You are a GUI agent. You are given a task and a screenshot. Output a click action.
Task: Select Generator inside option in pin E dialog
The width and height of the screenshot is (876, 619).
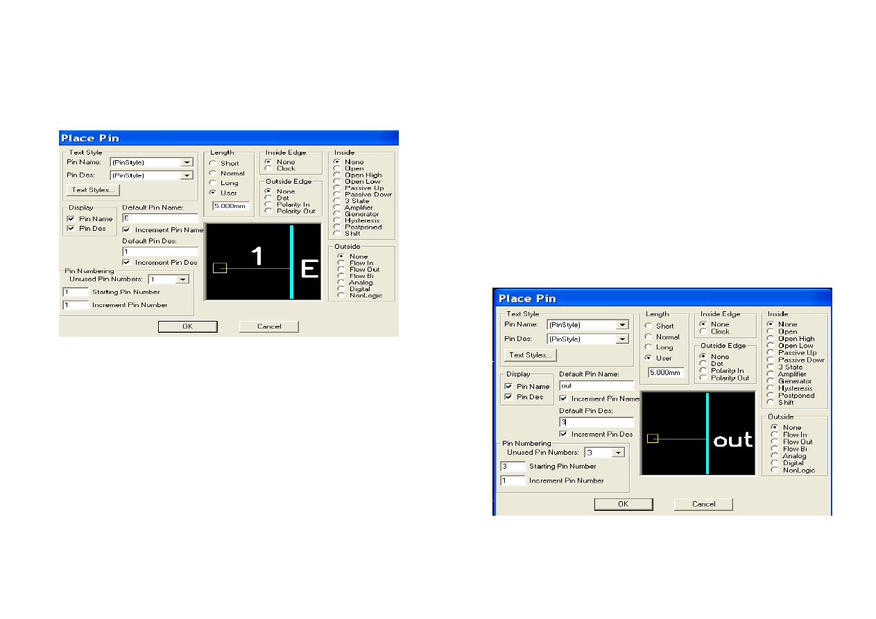[337, 214]
